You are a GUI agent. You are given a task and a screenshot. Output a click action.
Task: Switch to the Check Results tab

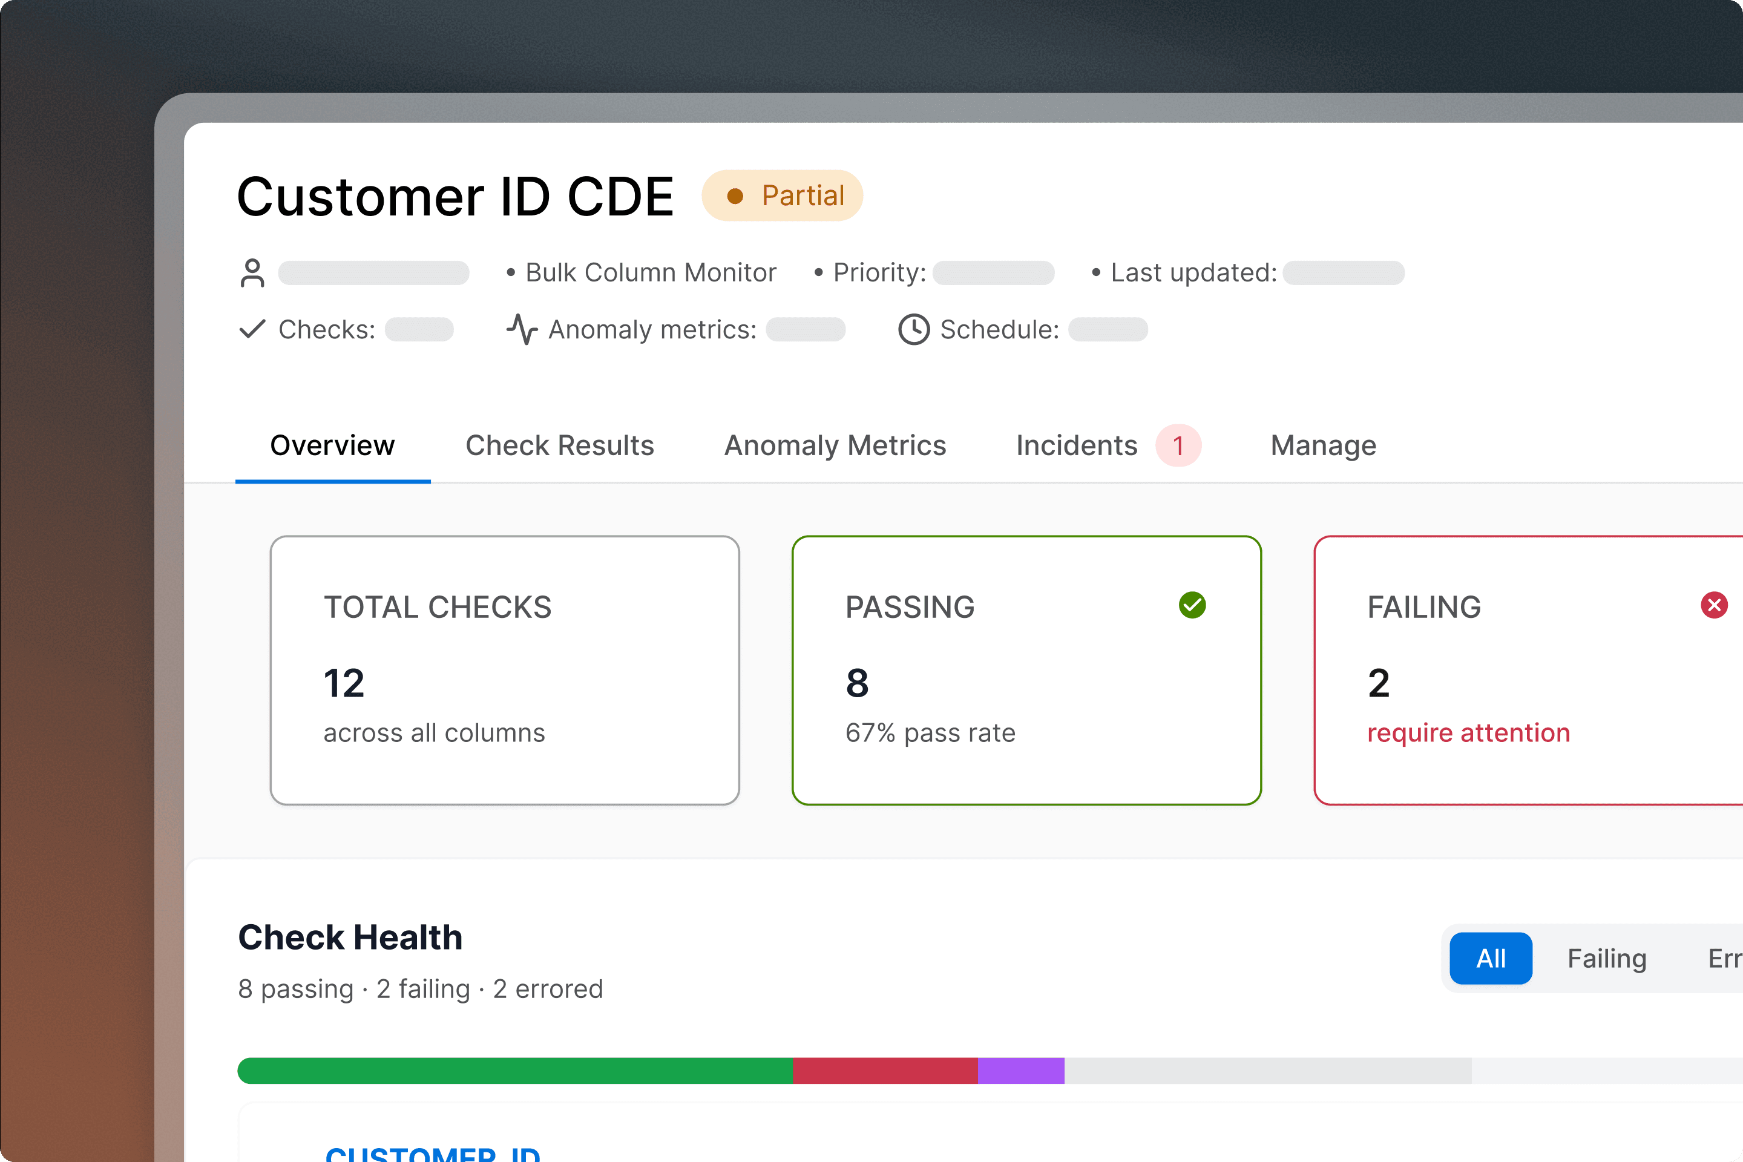click(559, 446)
